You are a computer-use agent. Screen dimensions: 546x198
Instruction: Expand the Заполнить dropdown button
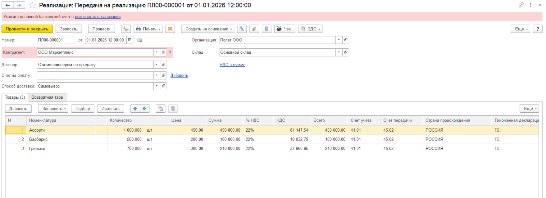53,109
